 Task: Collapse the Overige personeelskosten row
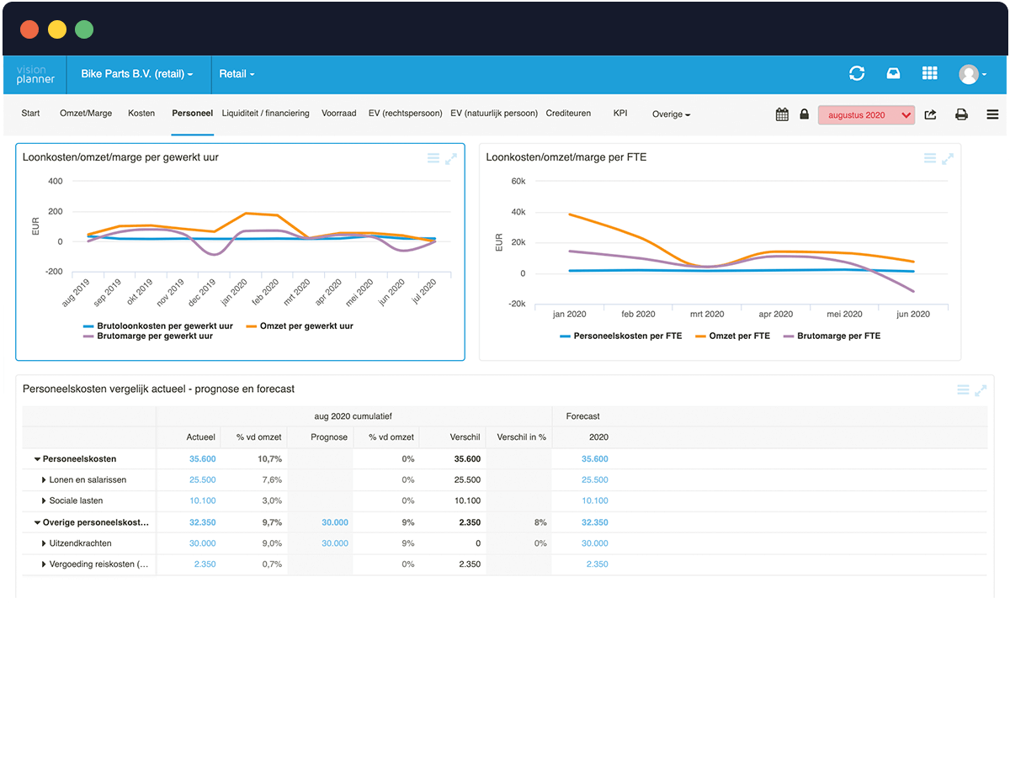coord(37,522)
